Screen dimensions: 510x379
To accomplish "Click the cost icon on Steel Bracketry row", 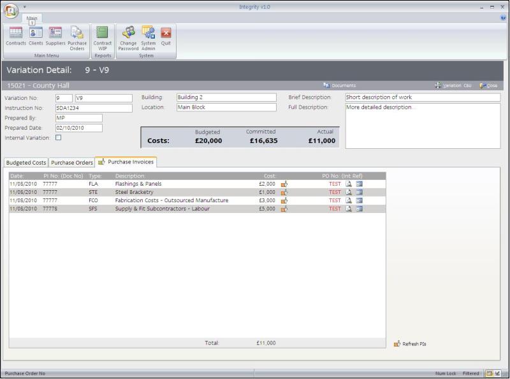I will coord(284,192).
